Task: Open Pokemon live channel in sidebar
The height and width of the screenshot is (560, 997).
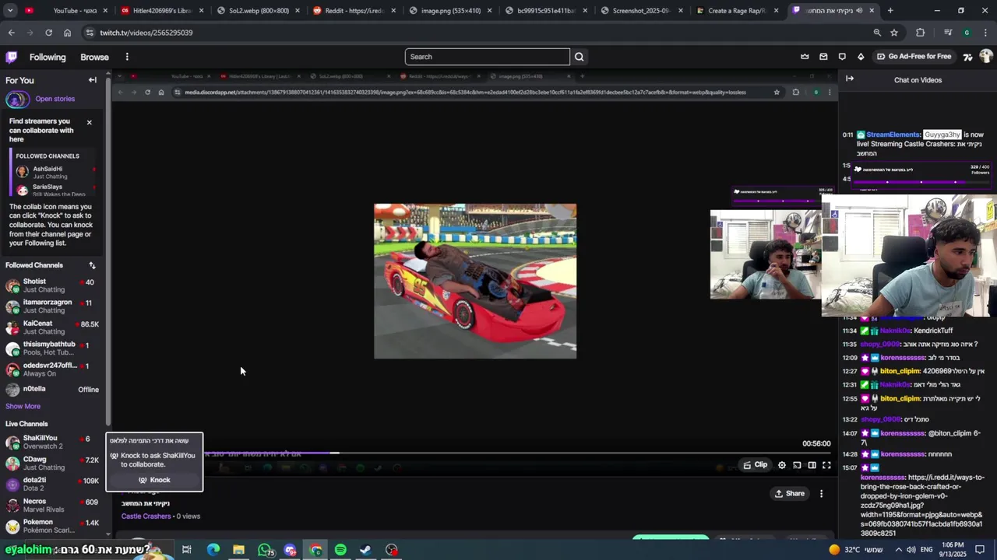Action: pos(51,527)
